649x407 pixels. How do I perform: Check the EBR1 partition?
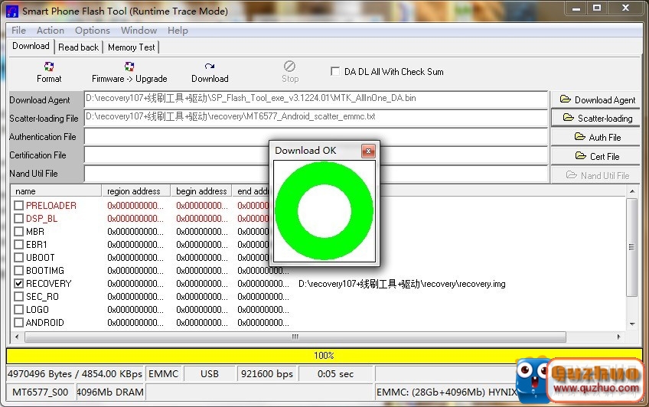pos(18,244)
